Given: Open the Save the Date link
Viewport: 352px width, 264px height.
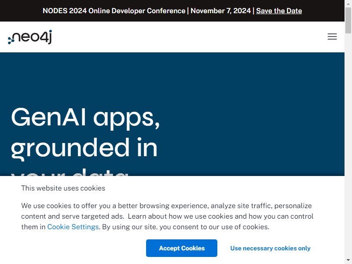Looking at the screenshot, I should pyautogui.click(x=279, y=11).
